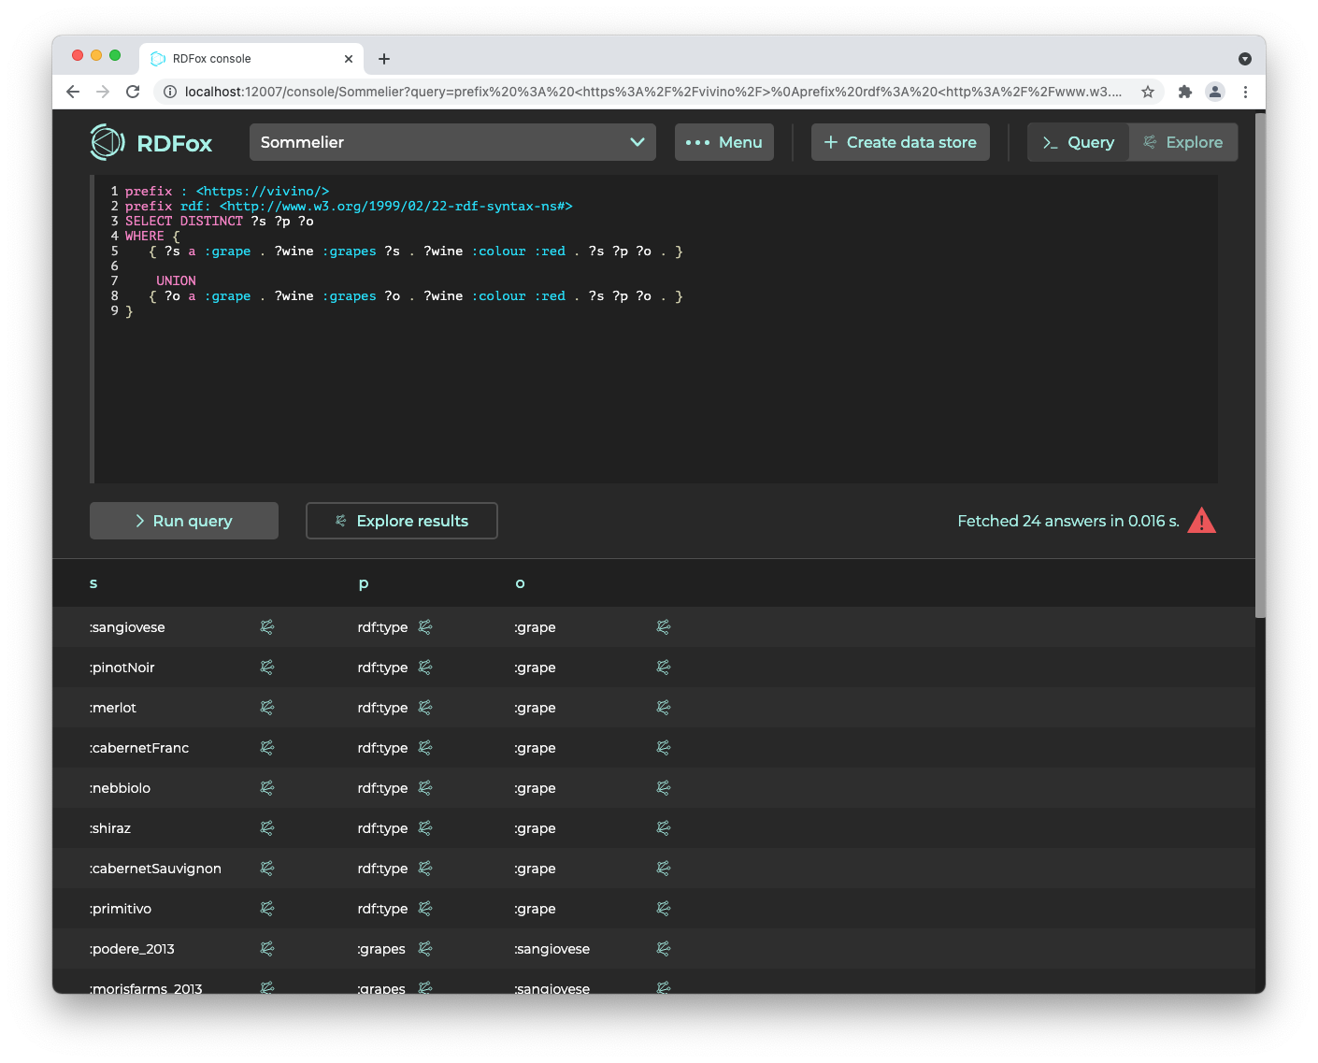Screen dimensions: 1318x1063
Task: Click explore icon beside :podere_2013
Action: [266, 949]
